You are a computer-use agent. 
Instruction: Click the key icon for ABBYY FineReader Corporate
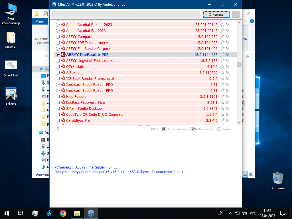click(x=222, y=48)
